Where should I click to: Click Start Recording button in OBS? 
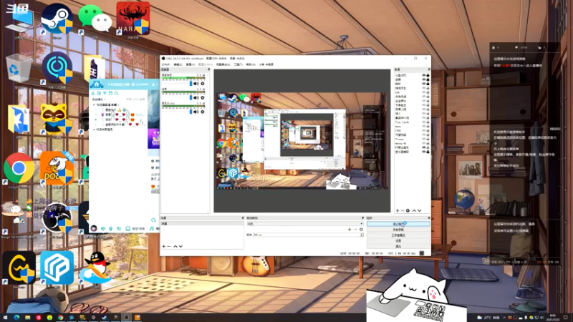pos(398,230)
